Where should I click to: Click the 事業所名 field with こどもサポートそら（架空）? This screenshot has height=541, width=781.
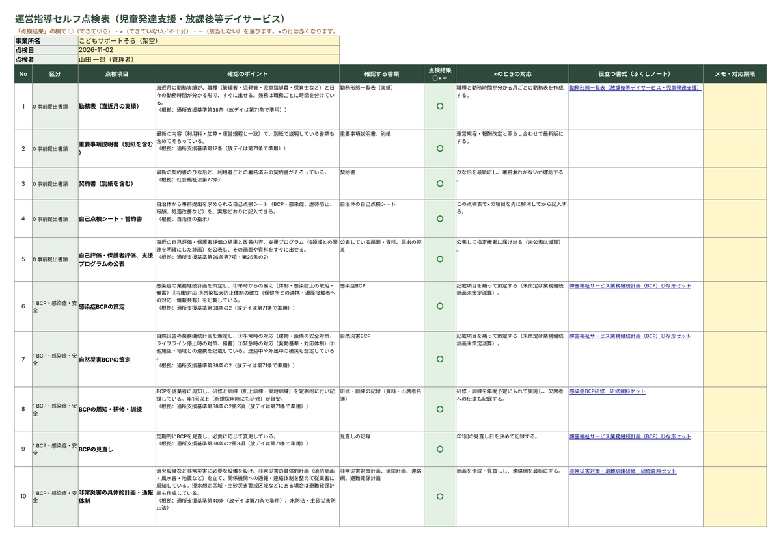pos(208,40)
